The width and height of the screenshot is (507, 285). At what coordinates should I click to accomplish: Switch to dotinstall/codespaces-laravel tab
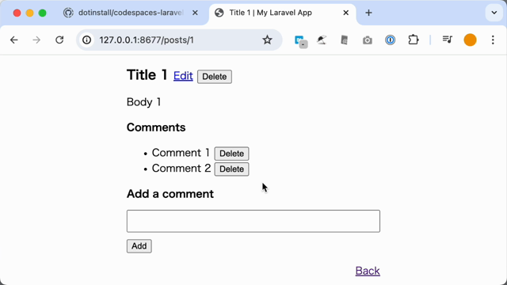tap(131, 13)
